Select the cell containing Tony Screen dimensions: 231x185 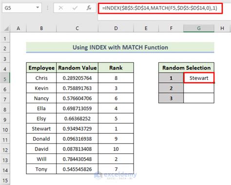pos(41,169)
